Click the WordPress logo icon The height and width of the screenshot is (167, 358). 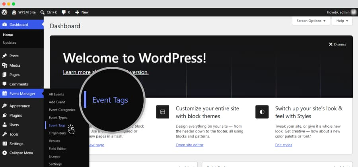tap(4, 12)
